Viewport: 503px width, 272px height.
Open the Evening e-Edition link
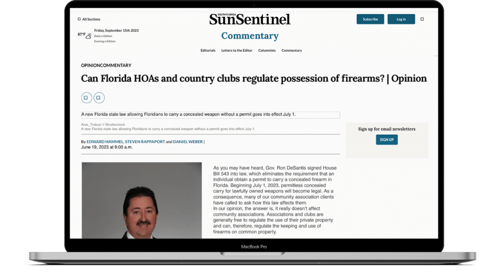(x=105, y=41)
